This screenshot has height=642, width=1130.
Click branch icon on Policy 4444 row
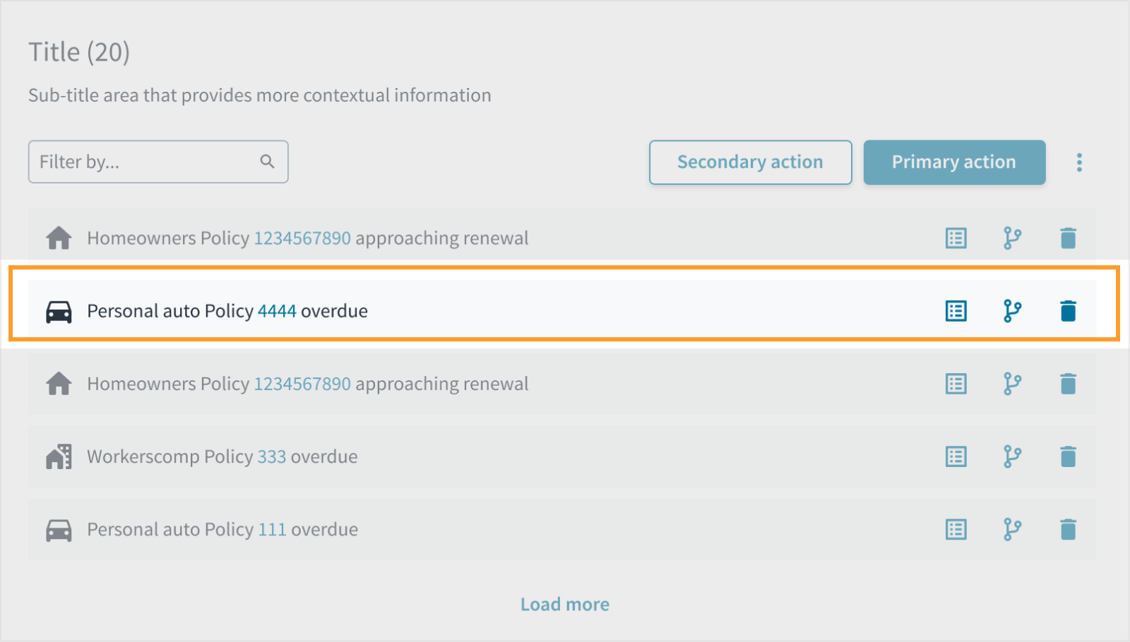(1012, 311)
